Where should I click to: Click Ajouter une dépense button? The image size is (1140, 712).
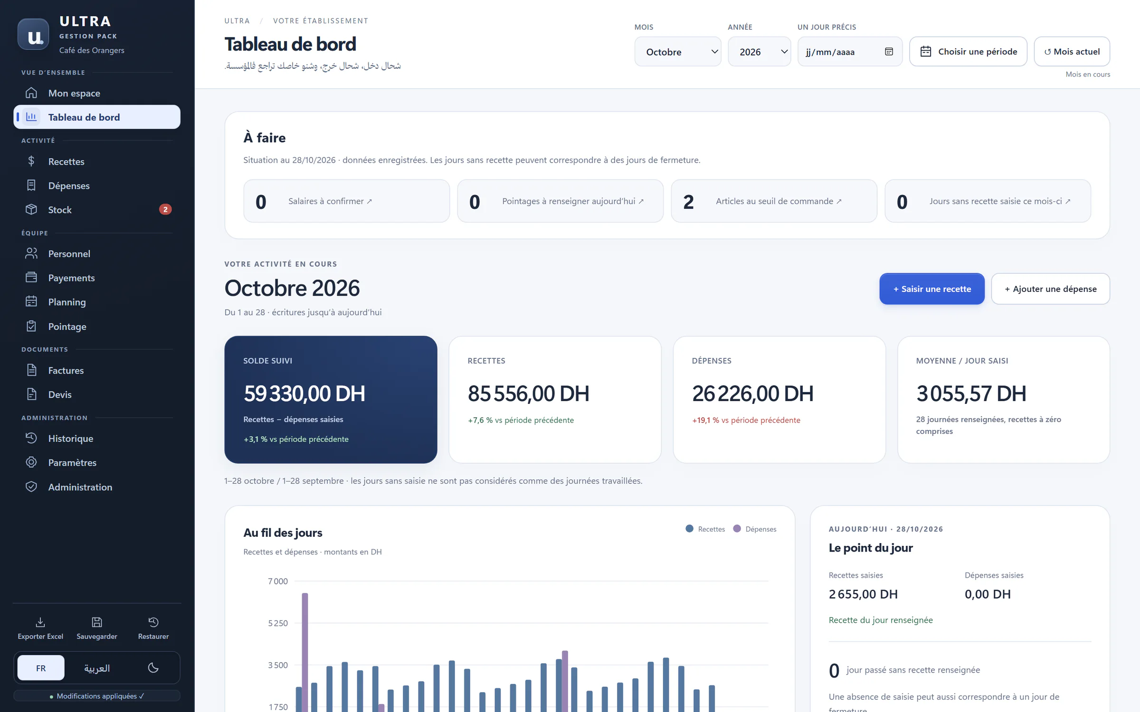click(1050, 289)
